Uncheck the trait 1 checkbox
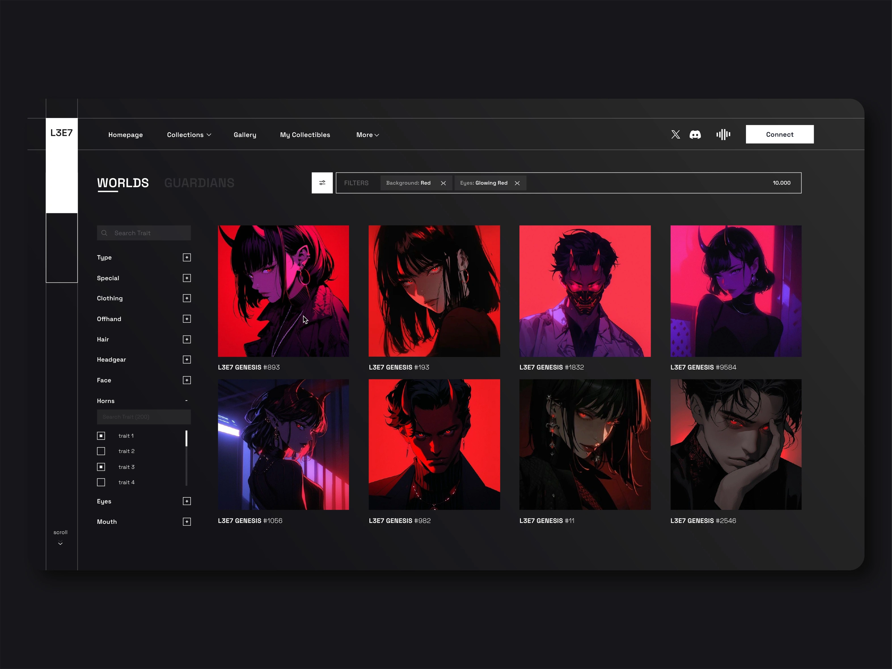892x669 pixels. click(x=101, y=436)
